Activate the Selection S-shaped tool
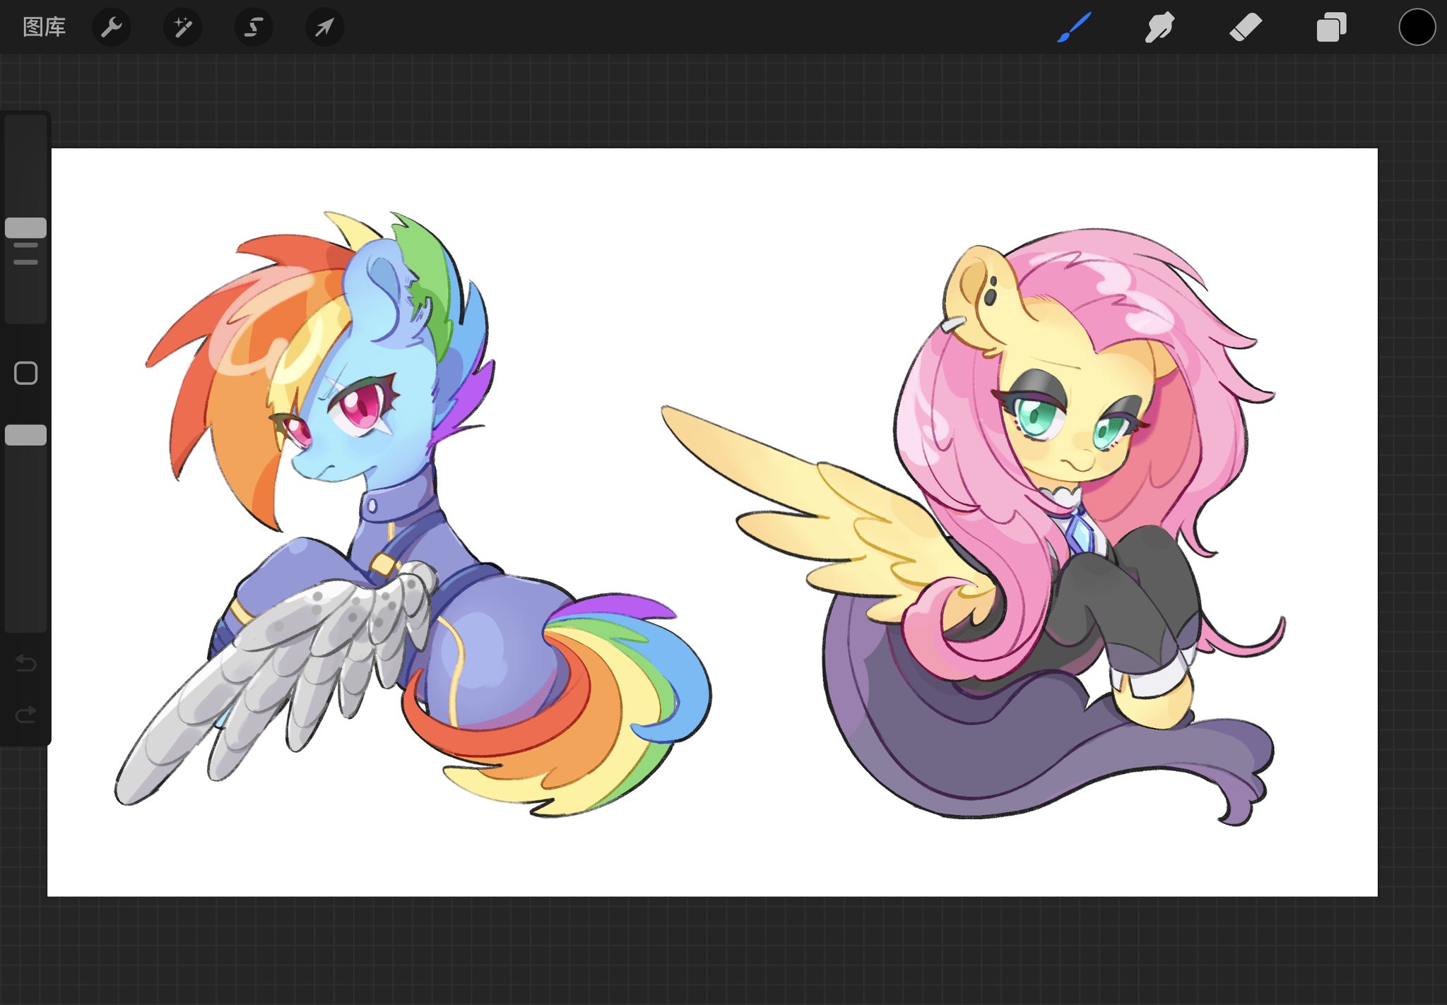This screenshot has height=1005, width=1447. (x=254, y=28)
